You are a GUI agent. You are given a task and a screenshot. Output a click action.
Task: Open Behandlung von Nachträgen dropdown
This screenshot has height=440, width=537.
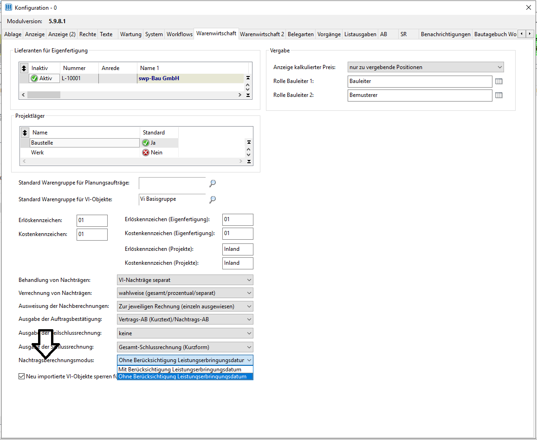pos(185,280)
